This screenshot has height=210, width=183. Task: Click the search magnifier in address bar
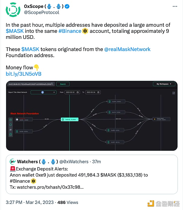pyautogui.click(x=52, y=84)
